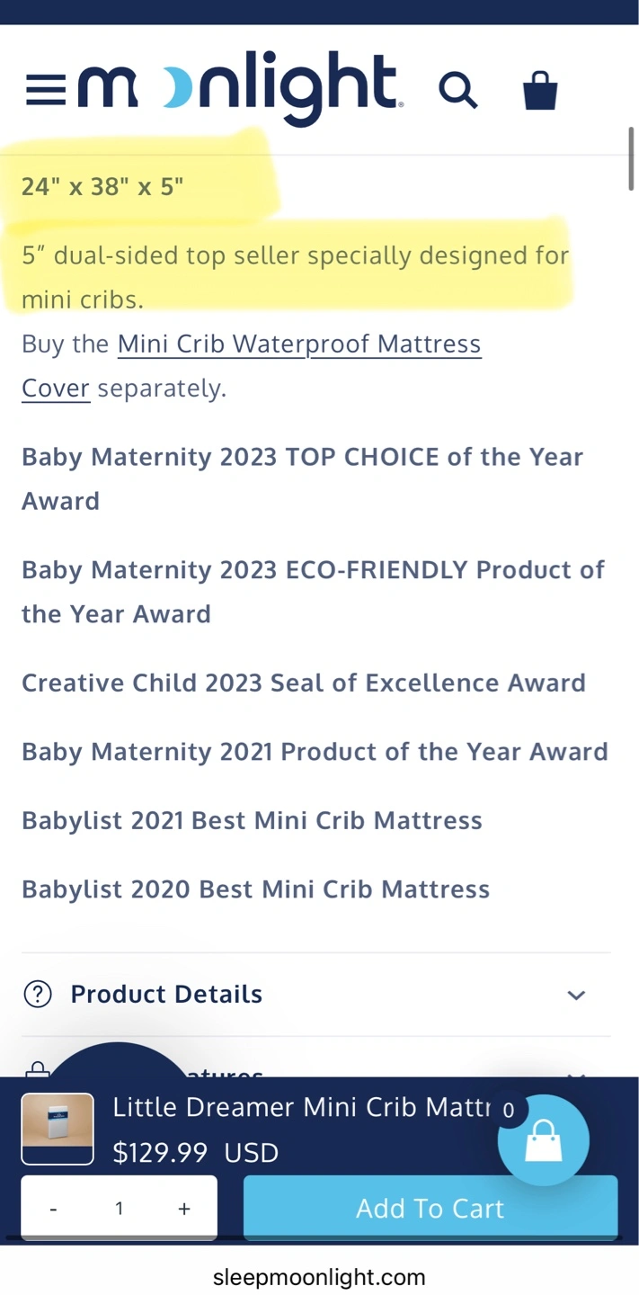
Task: Click the Moonlight logo
Action: [x=240, y=87]
